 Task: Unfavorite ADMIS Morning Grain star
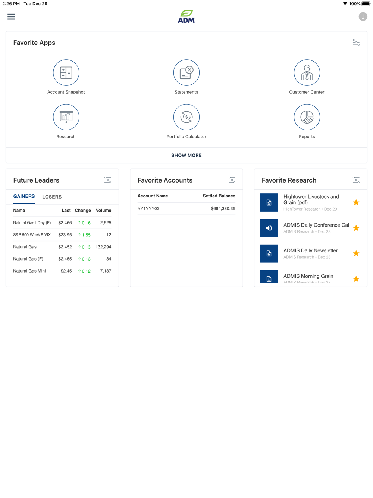pyautogui.click(x=356, y=279)
